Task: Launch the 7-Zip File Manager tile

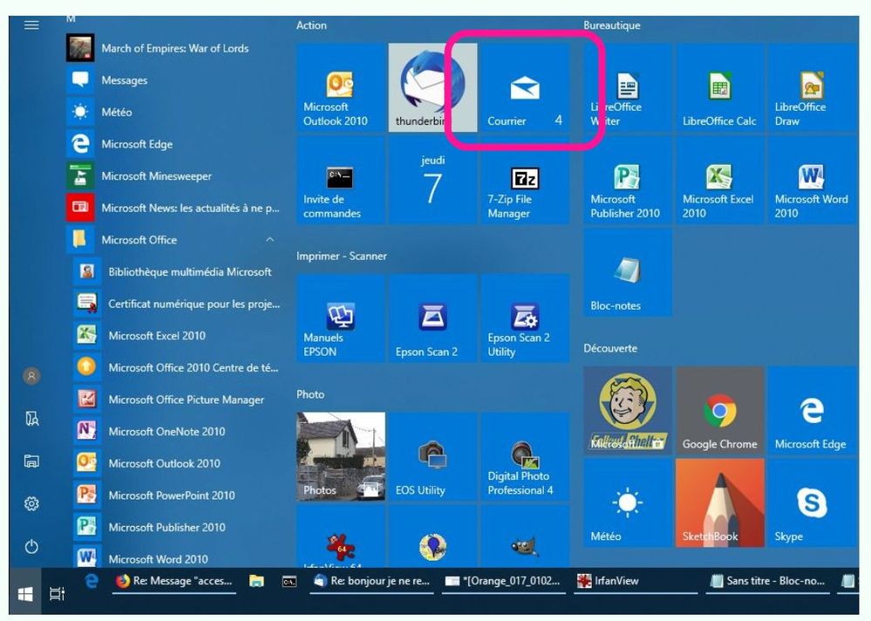Action: (525, 181)
